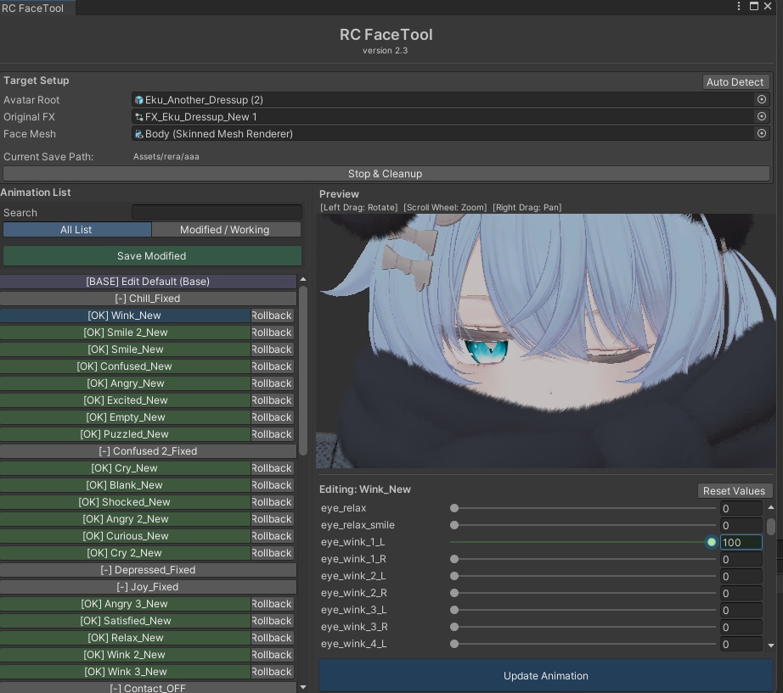Switch to the Modified / Working tab
This screenshot has width=783, height=693.
pyautogui.click(x=225, y=229)
